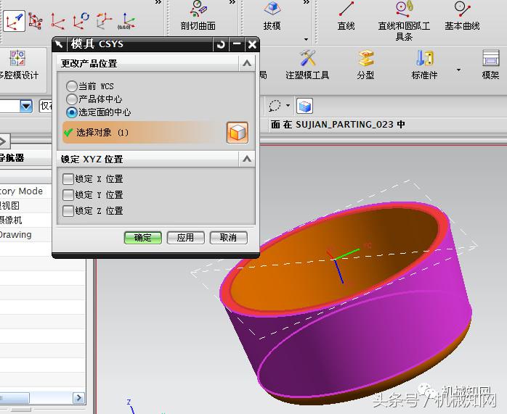Image resolution: width=507 pixels, height=414 pixels.
Task: Open dropdown arrow next to 标准件
Action: pyautogui.click(x=458, y=70)
